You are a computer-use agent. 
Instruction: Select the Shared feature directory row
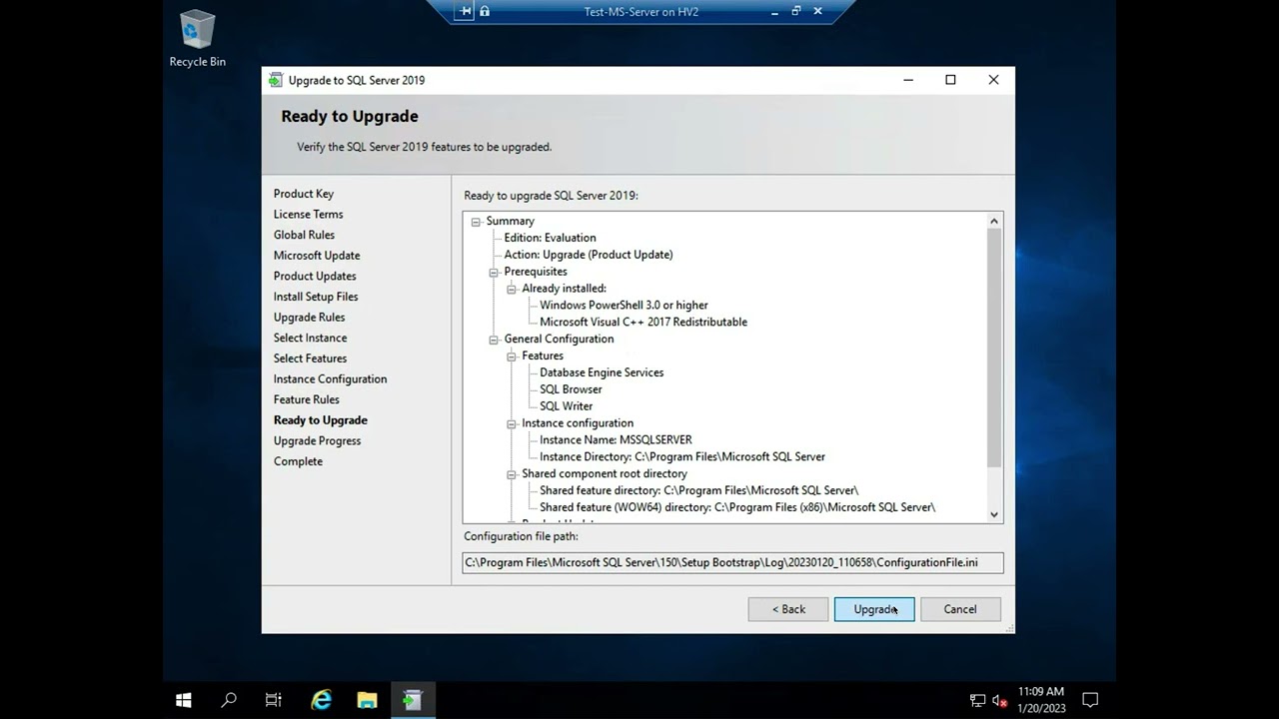[x=698, y=490]
